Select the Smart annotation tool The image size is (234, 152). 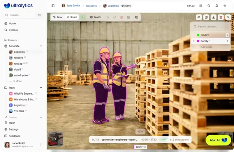coord(72,17)
